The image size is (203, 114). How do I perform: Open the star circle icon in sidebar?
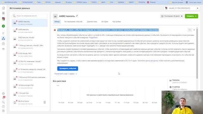point(3,44)
